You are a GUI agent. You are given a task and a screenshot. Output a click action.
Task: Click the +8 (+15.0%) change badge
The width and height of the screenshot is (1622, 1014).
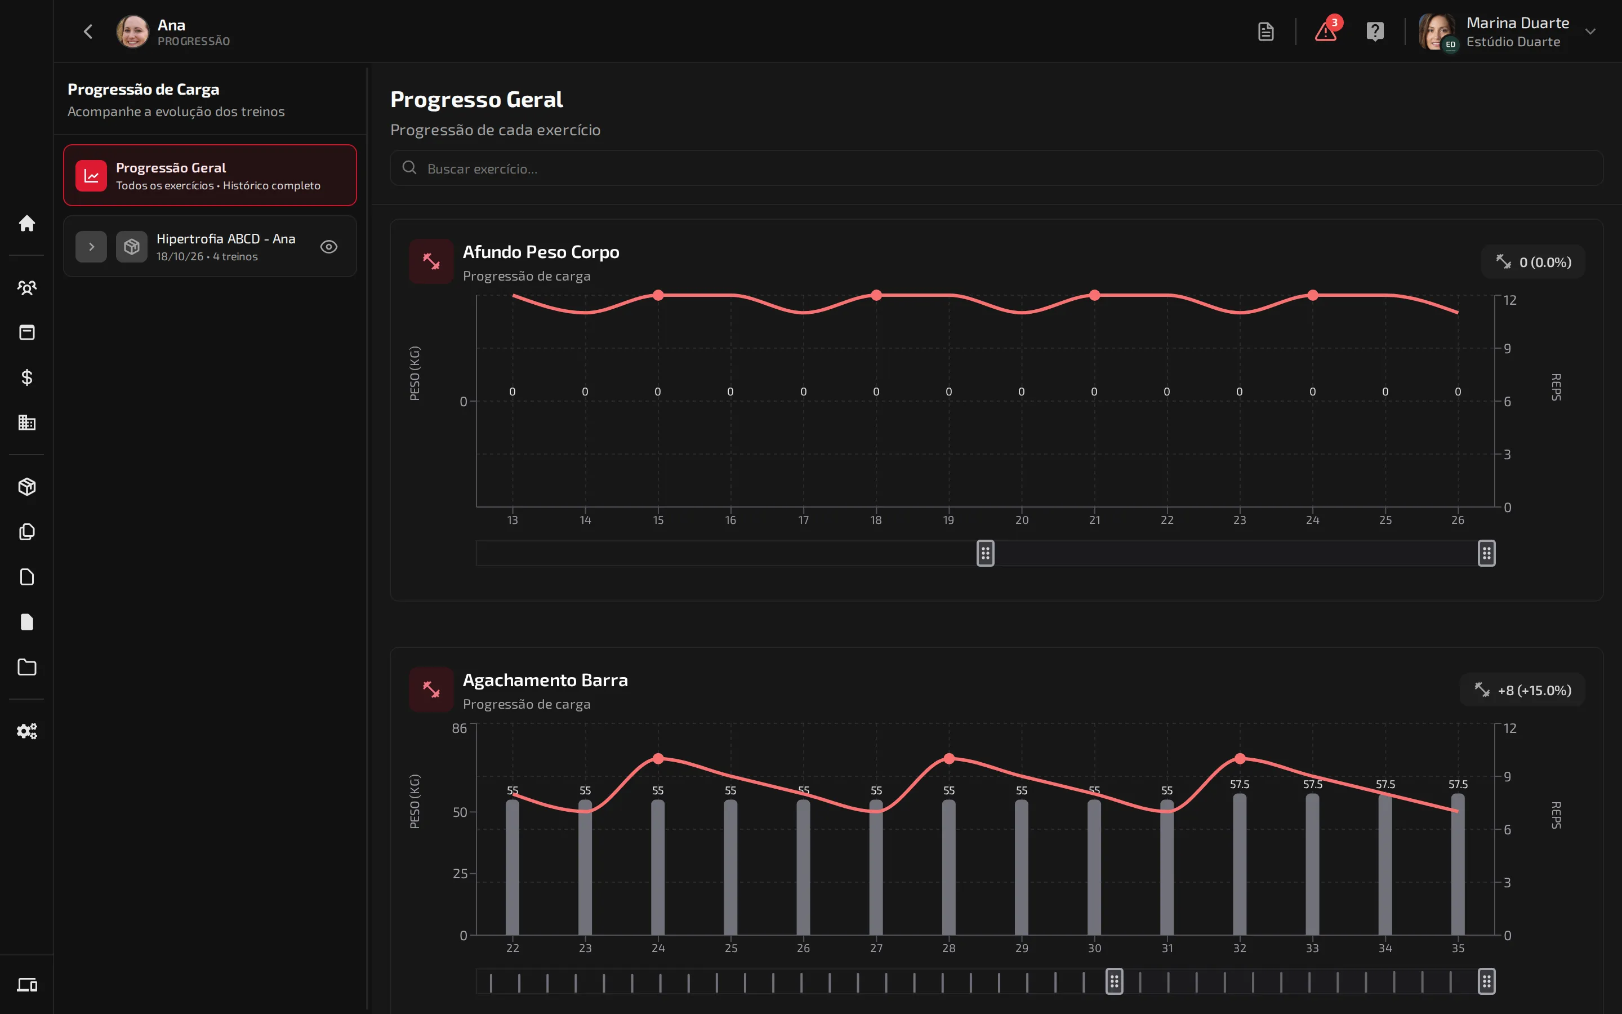click(x=1523, y=690)
